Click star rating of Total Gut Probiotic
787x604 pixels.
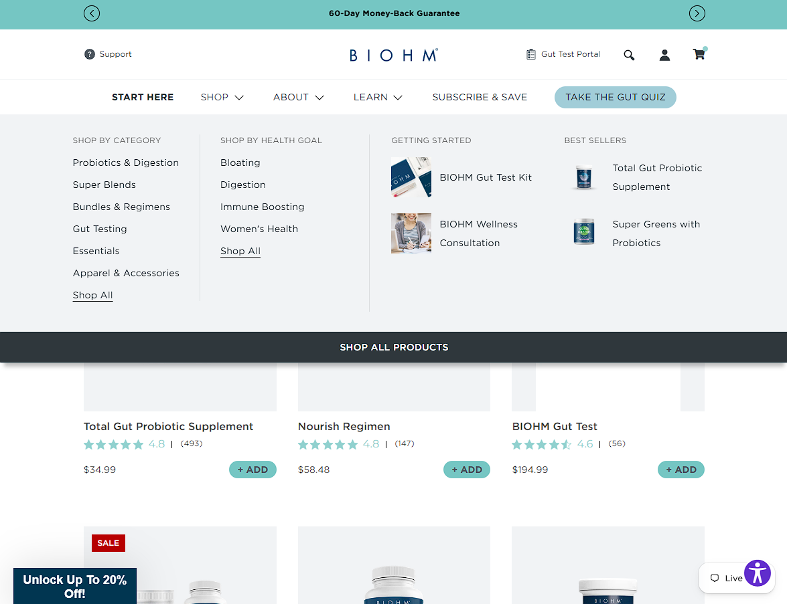click(113, 444)
